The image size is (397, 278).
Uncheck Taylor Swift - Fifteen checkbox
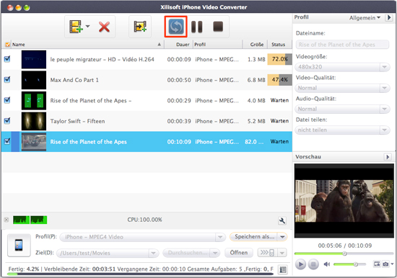[x=7, y=121]
